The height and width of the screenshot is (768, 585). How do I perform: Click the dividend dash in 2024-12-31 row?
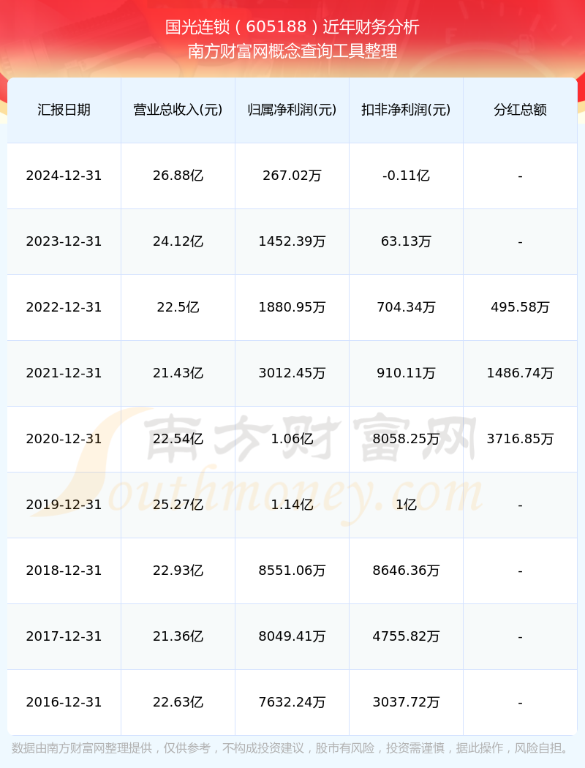(521, 176)
